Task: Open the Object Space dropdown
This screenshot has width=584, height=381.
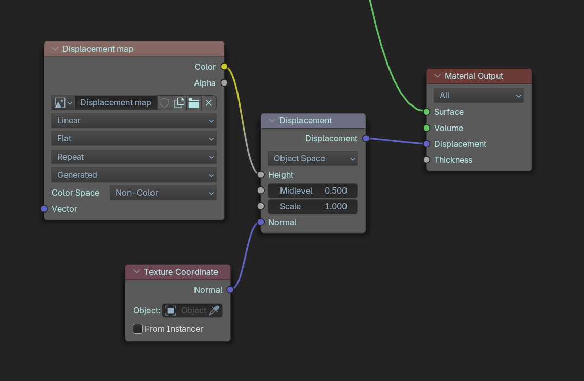Action: pos(313,158)
